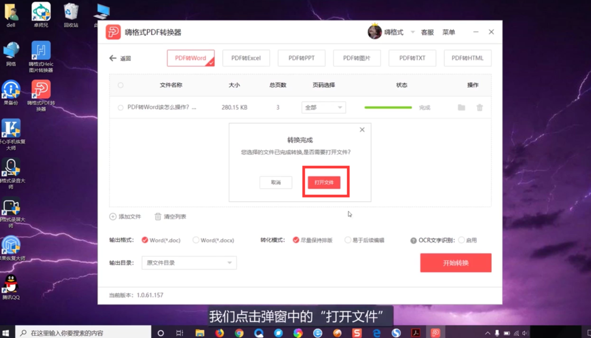Open the 原文件目录 output directory dropdown
This screenshot has width=591, height=338.
click(x=189, y=263)
